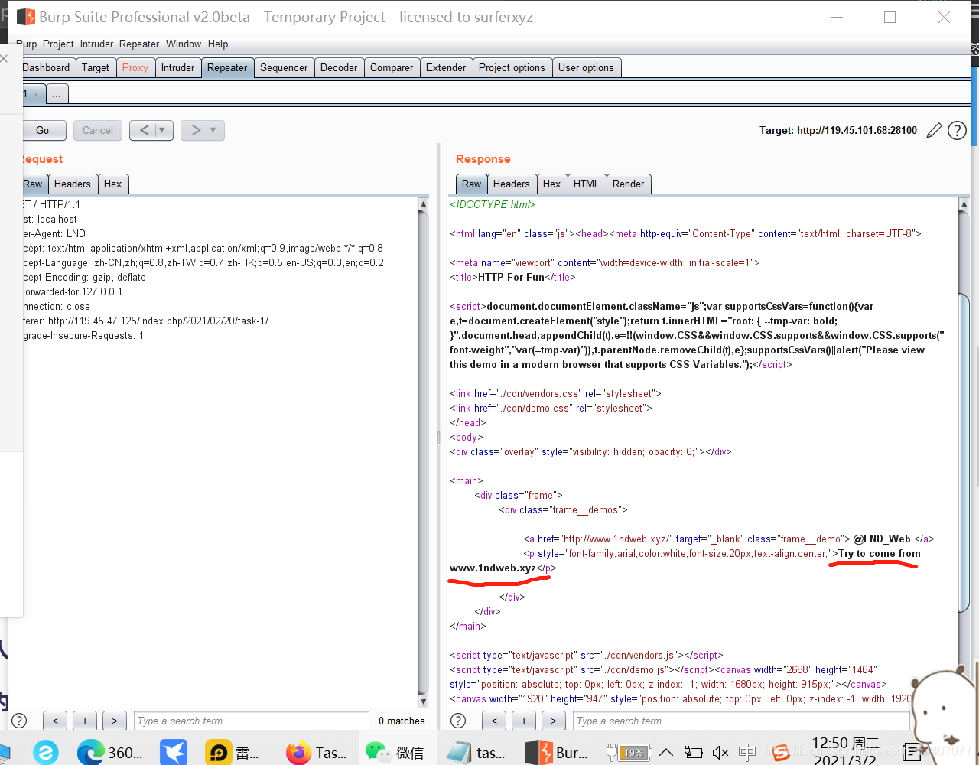Jump to next match in request search
The width and height of the screenshot is (979, 765).
115,721
